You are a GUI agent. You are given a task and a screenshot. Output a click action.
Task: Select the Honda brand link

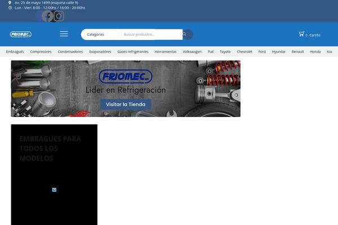[315, 52]
